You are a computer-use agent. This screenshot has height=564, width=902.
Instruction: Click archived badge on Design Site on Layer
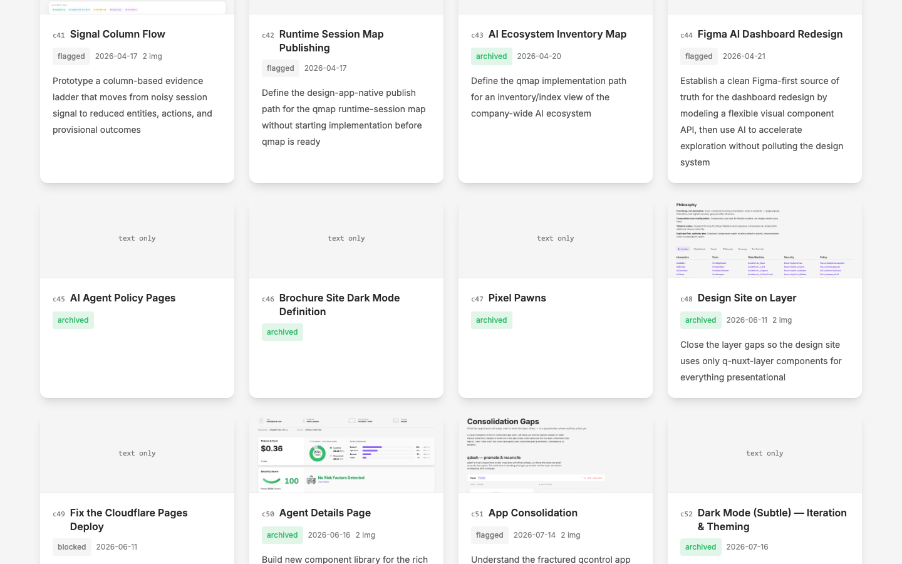click(701, 320)
